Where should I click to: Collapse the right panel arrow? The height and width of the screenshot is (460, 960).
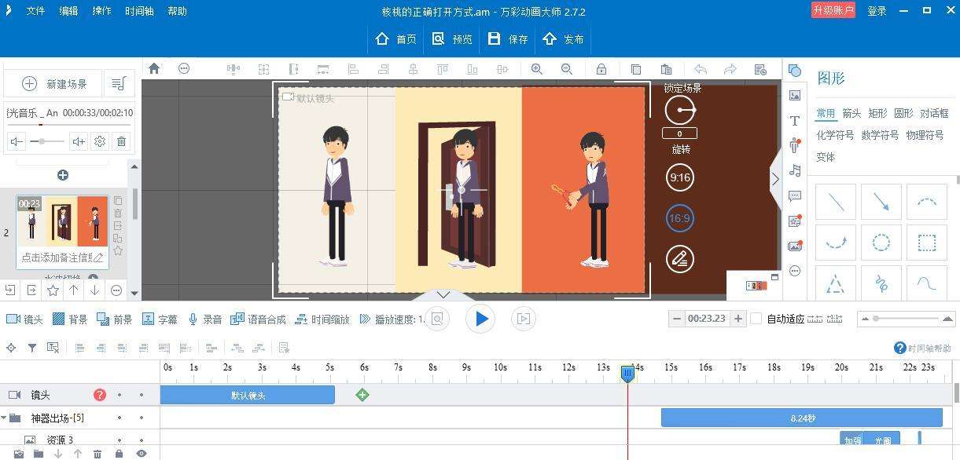pyautogui.click(x=775, y=179)
